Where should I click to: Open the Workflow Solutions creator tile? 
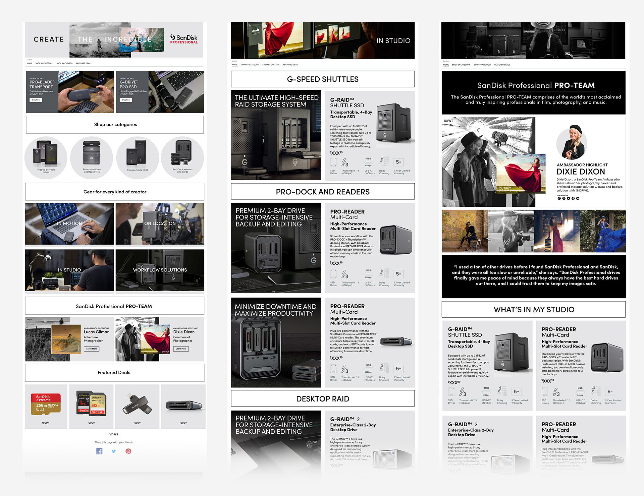[160, 270]
